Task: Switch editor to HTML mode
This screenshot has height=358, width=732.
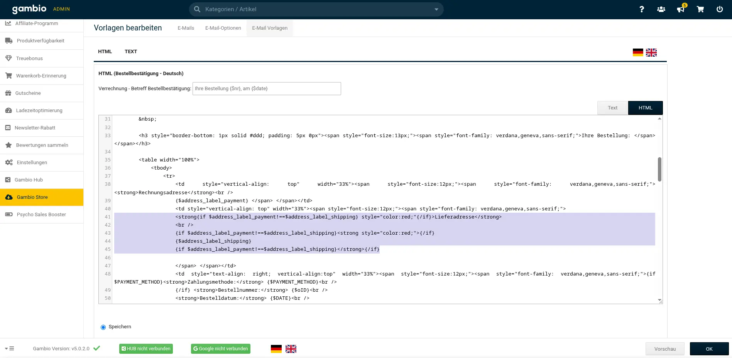Action: pos(645,108)
